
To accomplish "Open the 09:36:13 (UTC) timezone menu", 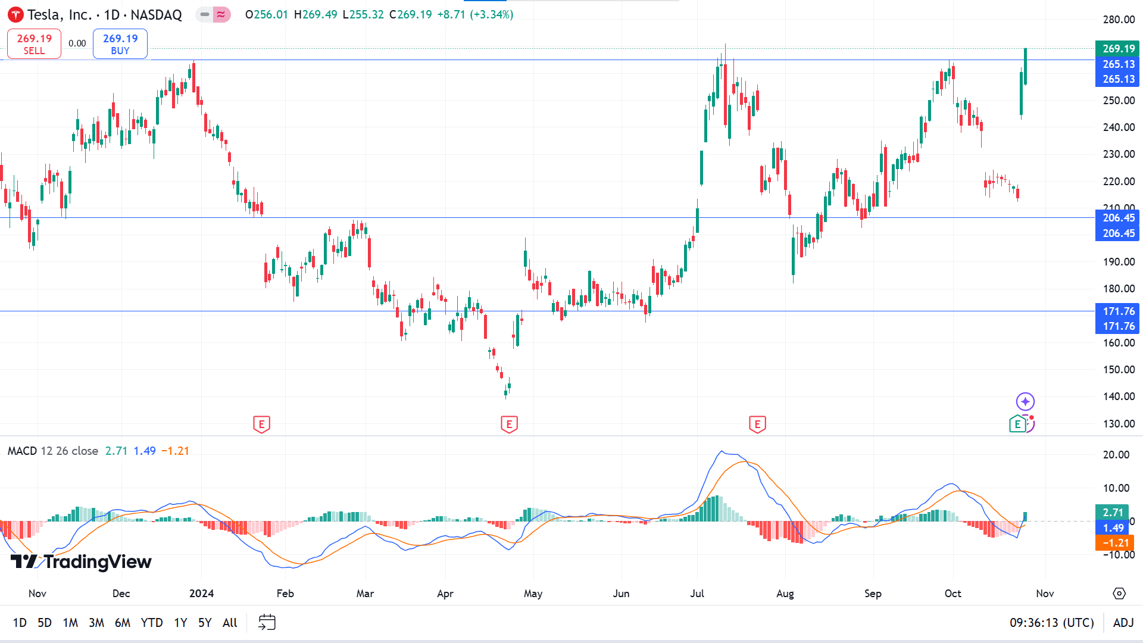I will pyautogui.click(x=1051, y=623).
